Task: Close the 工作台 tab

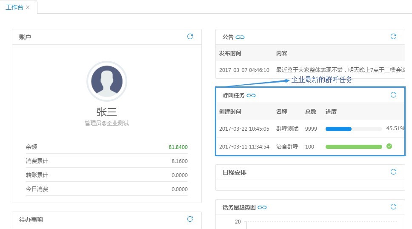Action: [28, 7]
